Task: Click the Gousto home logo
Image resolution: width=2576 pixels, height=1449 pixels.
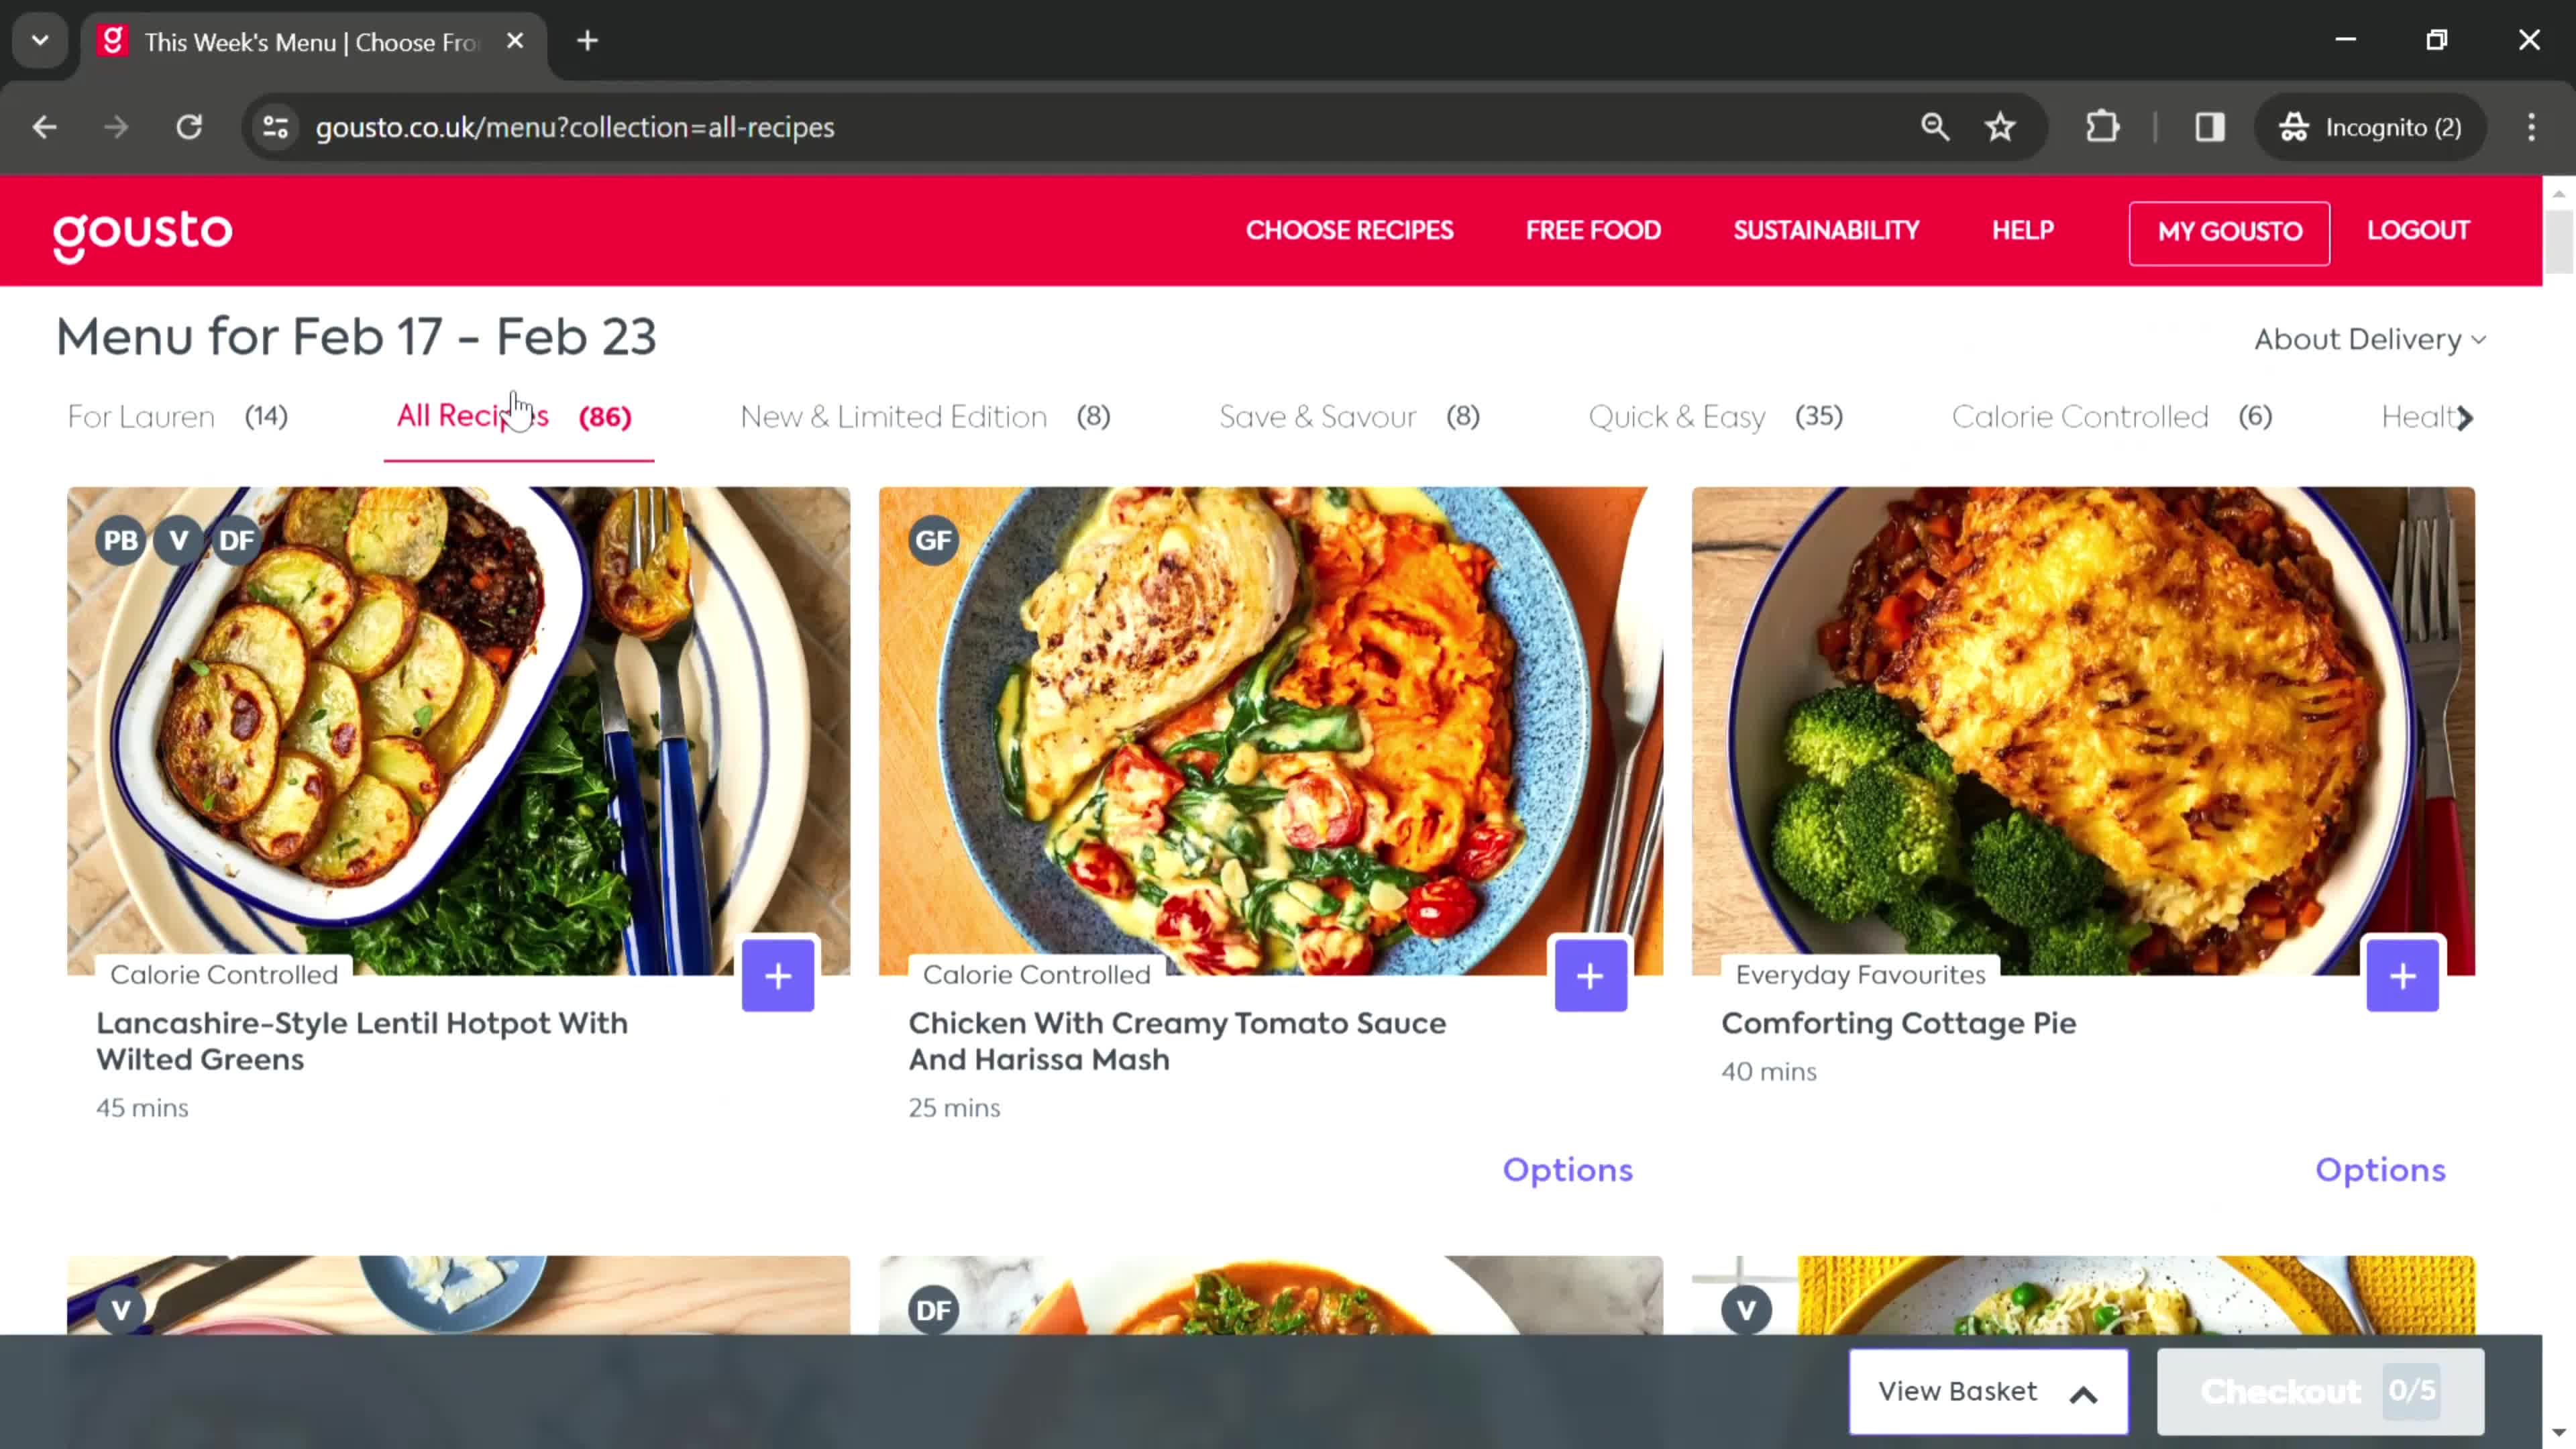Action: (x=142, y=231)
